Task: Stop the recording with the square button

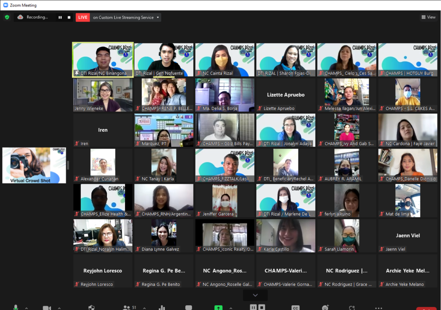Action: [x=69, y=17]
